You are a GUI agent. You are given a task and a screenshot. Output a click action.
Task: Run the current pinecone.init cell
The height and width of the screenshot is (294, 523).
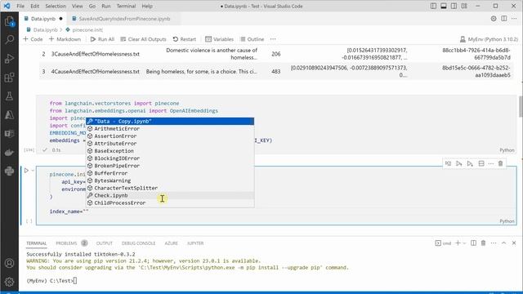(x=26, y=171)
